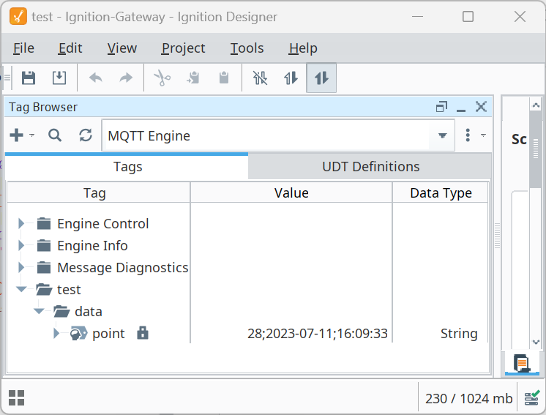Open the MQTT Engine tag provider dropdown
Image resolution: width=546 pixels, height=415 pixels.
pyautogui.click(x=442, y=135)
